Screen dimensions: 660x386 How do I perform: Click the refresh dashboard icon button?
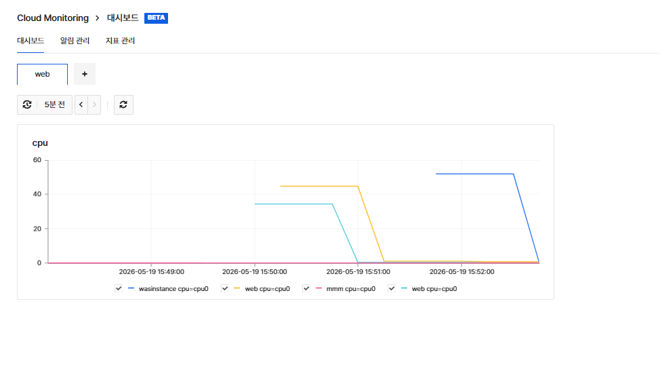tap(123, 104)
